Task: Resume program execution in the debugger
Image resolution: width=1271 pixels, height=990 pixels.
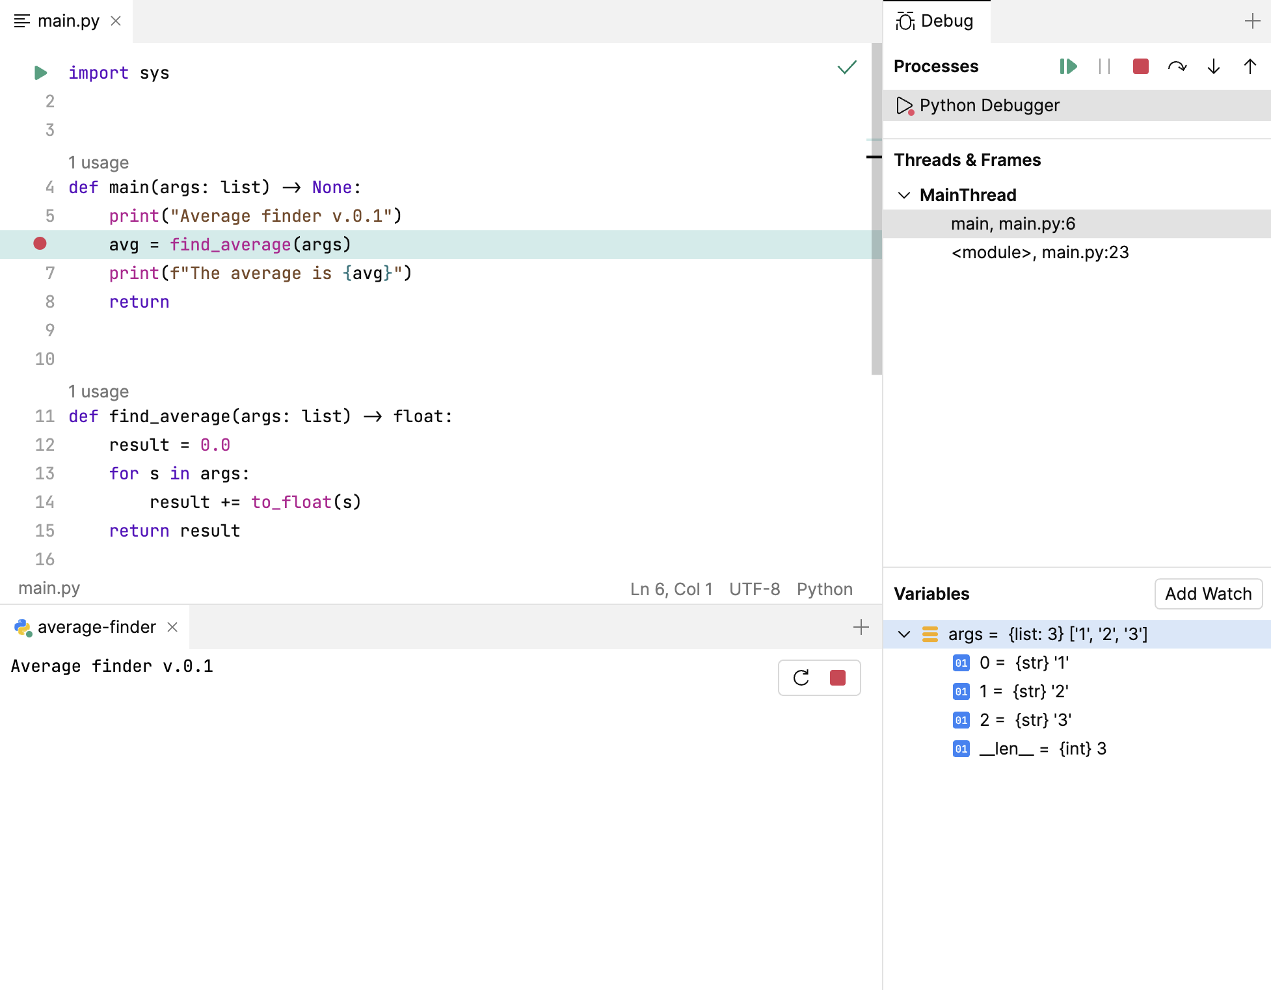Action: click(1067, 66)
